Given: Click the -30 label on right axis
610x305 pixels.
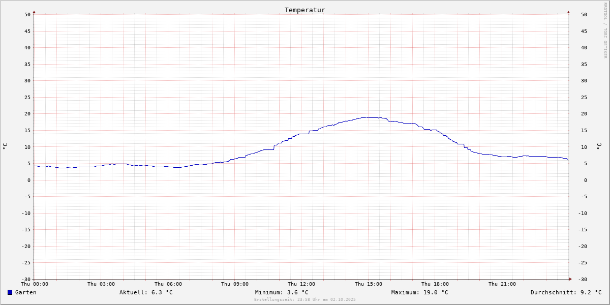Looking at the screenshot, I should (x=583, y=279).
